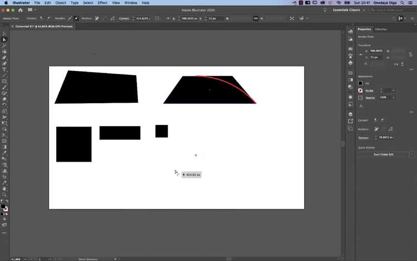Click the Corners link in Properties panel
The height and width of the screenshot is (261, 417).
click(363, 138)
